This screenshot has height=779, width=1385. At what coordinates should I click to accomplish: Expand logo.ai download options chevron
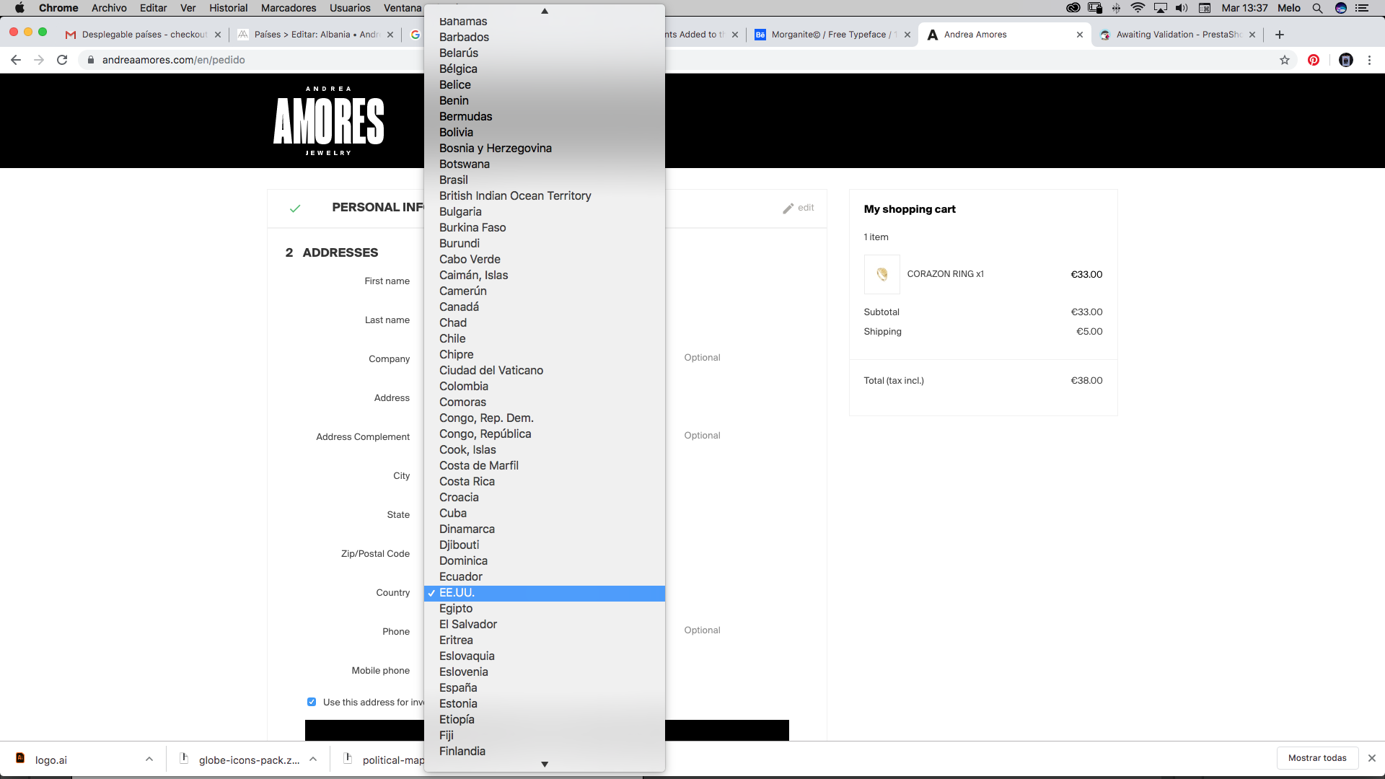pos(149,759)
